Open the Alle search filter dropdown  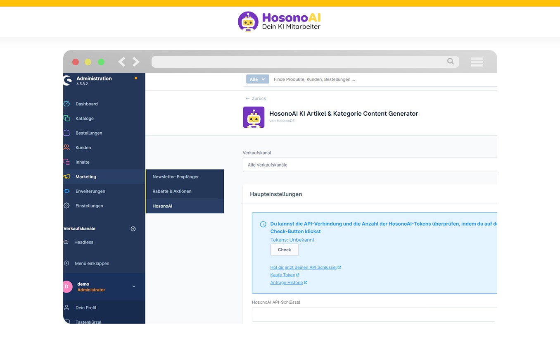(258, 79)
